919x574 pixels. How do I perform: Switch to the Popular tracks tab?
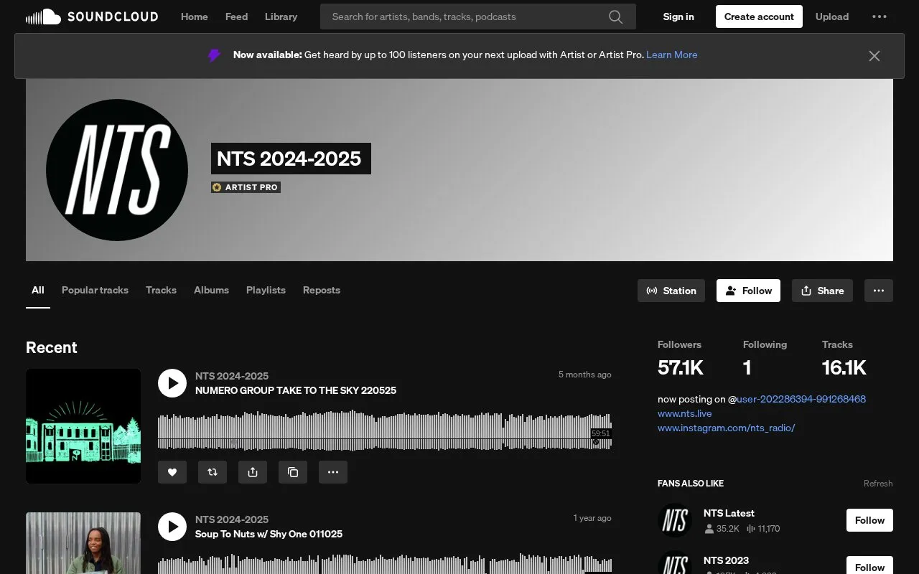pos(95,290)
